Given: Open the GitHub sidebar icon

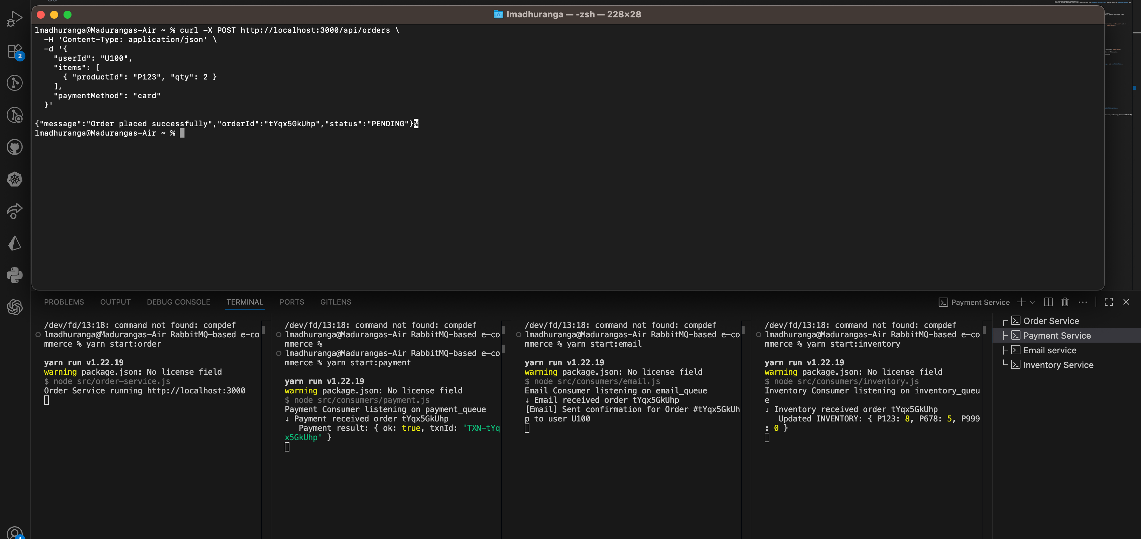Looking at the screenshot, I should (15, 147).
